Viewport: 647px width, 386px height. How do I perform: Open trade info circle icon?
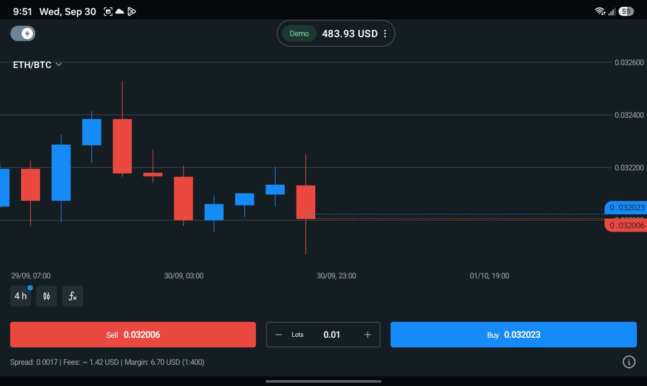coord(629,362)
